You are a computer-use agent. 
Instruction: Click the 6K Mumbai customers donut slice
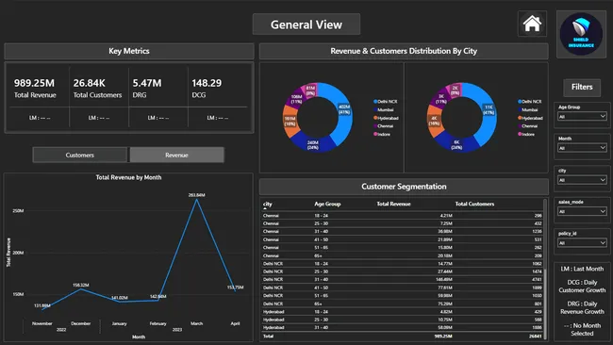pyautogui.click(x=457, y=144)
